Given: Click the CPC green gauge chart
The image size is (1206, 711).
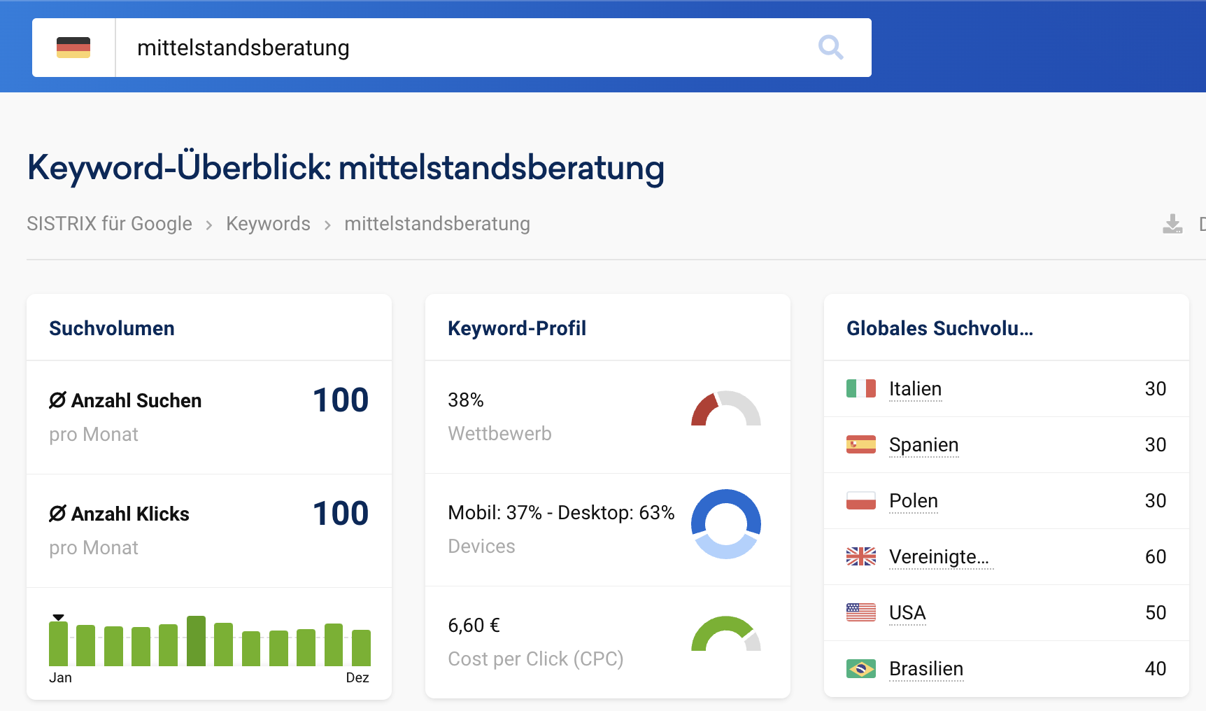Looking at the screenshot, I should click(725, 633).
